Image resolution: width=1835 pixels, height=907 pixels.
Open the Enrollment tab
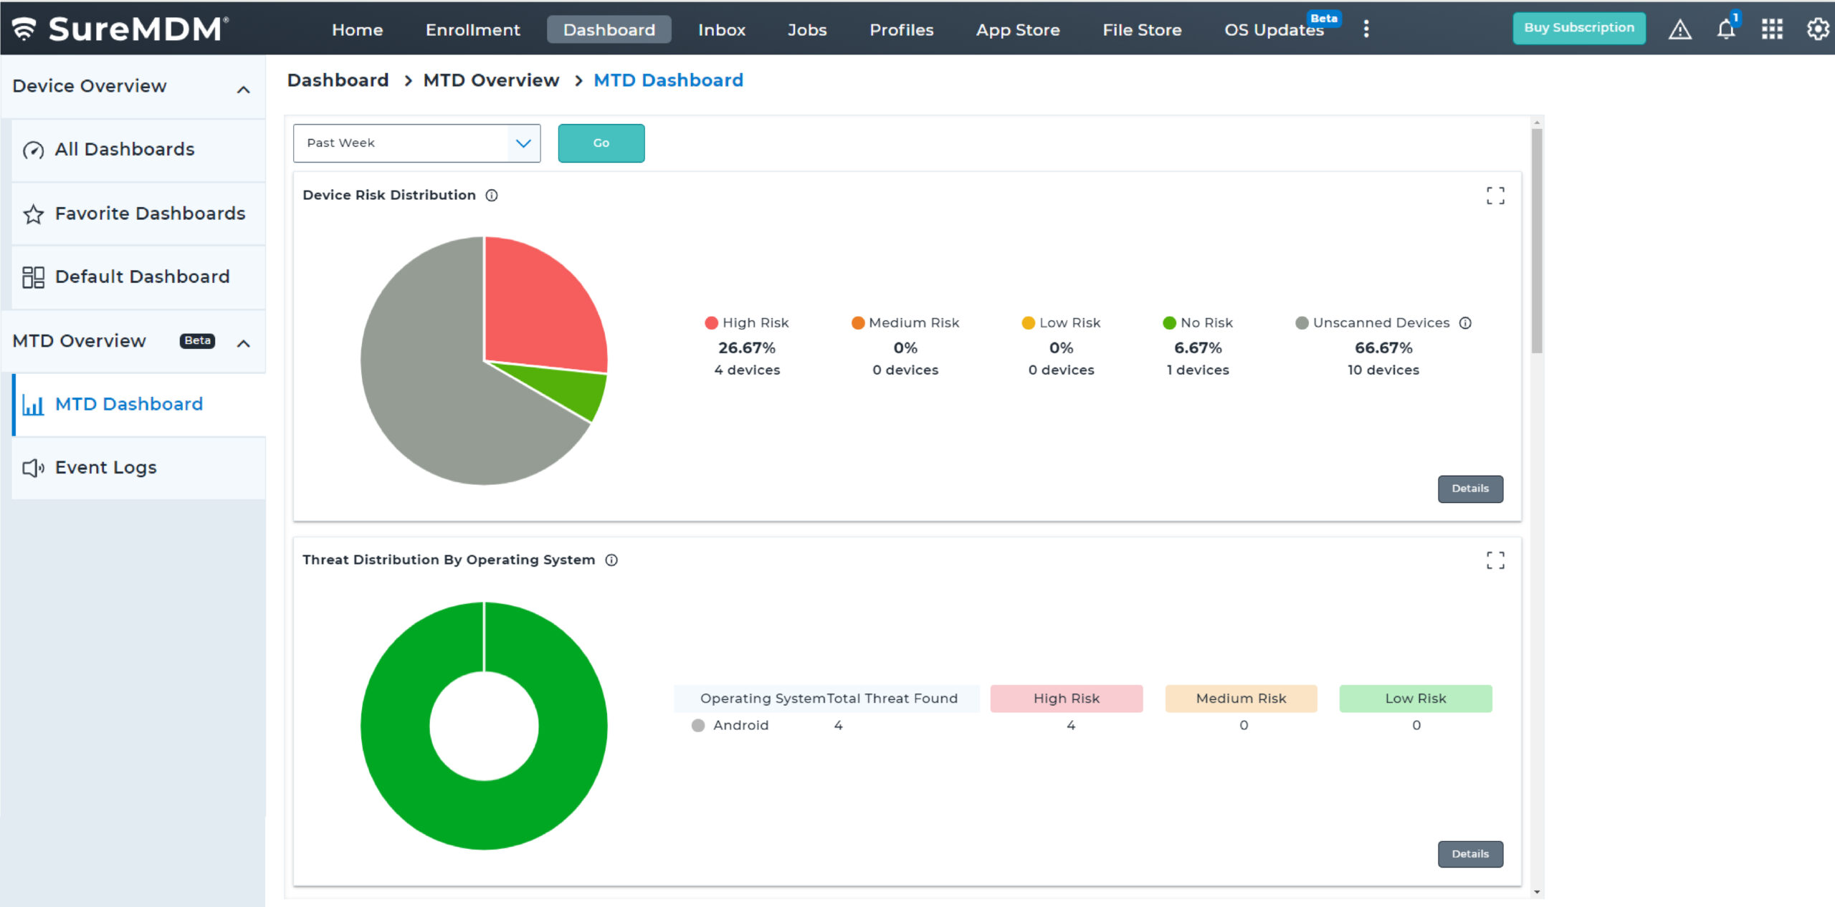472,29
